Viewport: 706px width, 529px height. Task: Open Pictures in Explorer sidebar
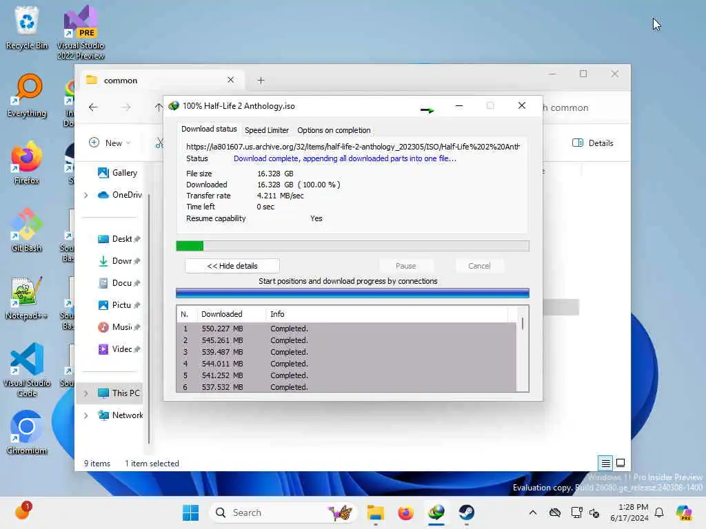(119, 305)
